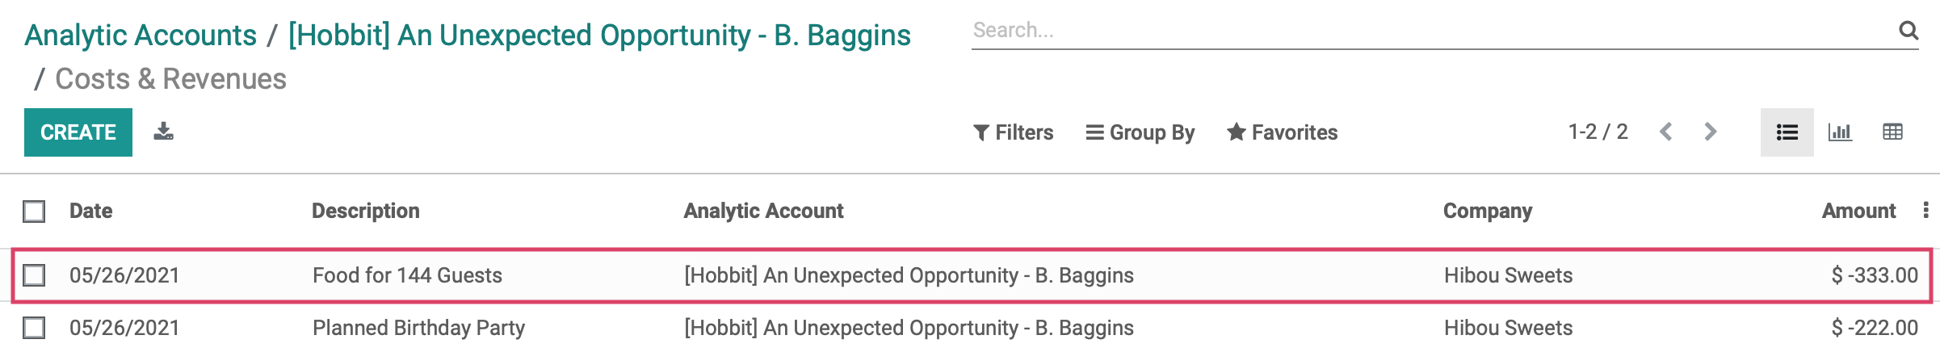Sort by the Amount column header

coord(1858,211)
